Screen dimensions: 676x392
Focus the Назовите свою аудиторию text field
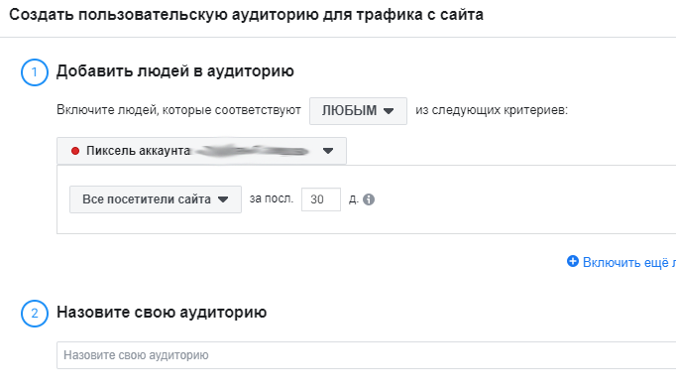pos(367,355)
